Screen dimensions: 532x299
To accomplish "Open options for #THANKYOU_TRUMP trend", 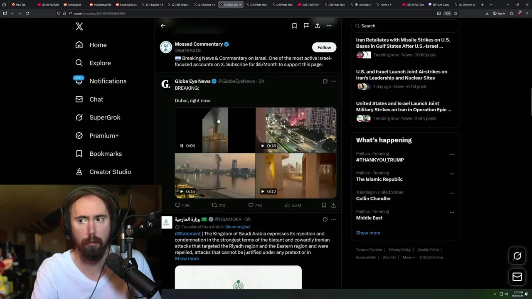I will tap(452, 154).
